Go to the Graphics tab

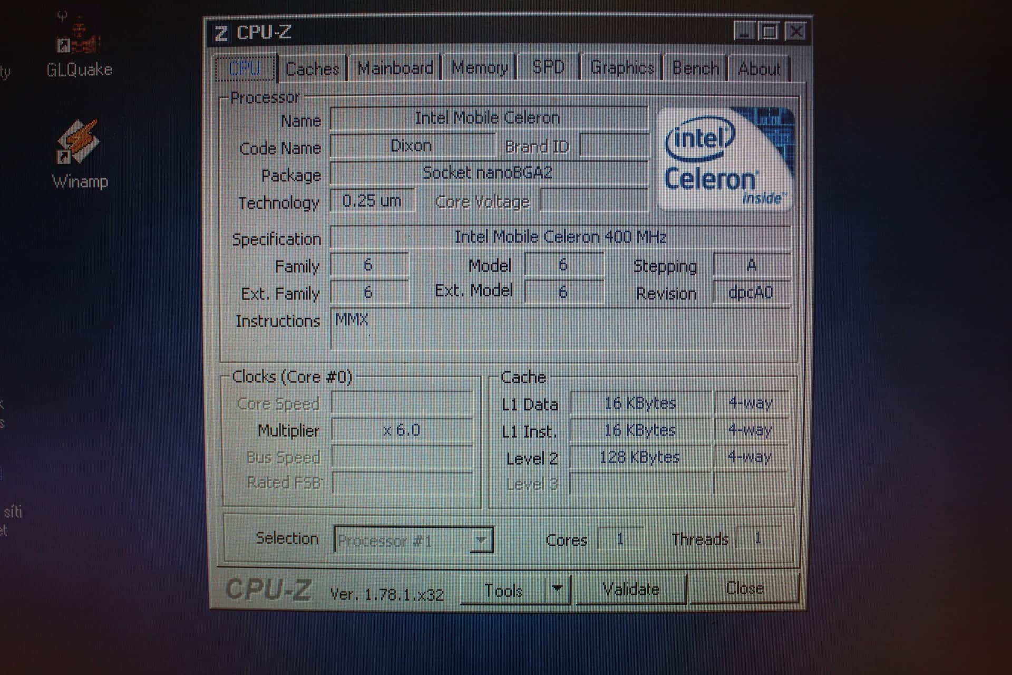click(x=622, y=67)
